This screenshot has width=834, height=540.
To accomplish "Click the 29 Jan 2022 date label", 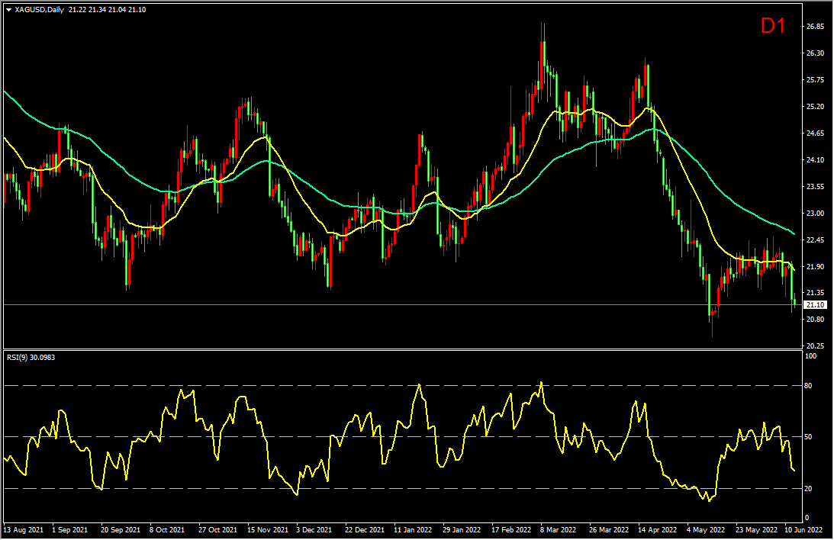I will [462, 530].
